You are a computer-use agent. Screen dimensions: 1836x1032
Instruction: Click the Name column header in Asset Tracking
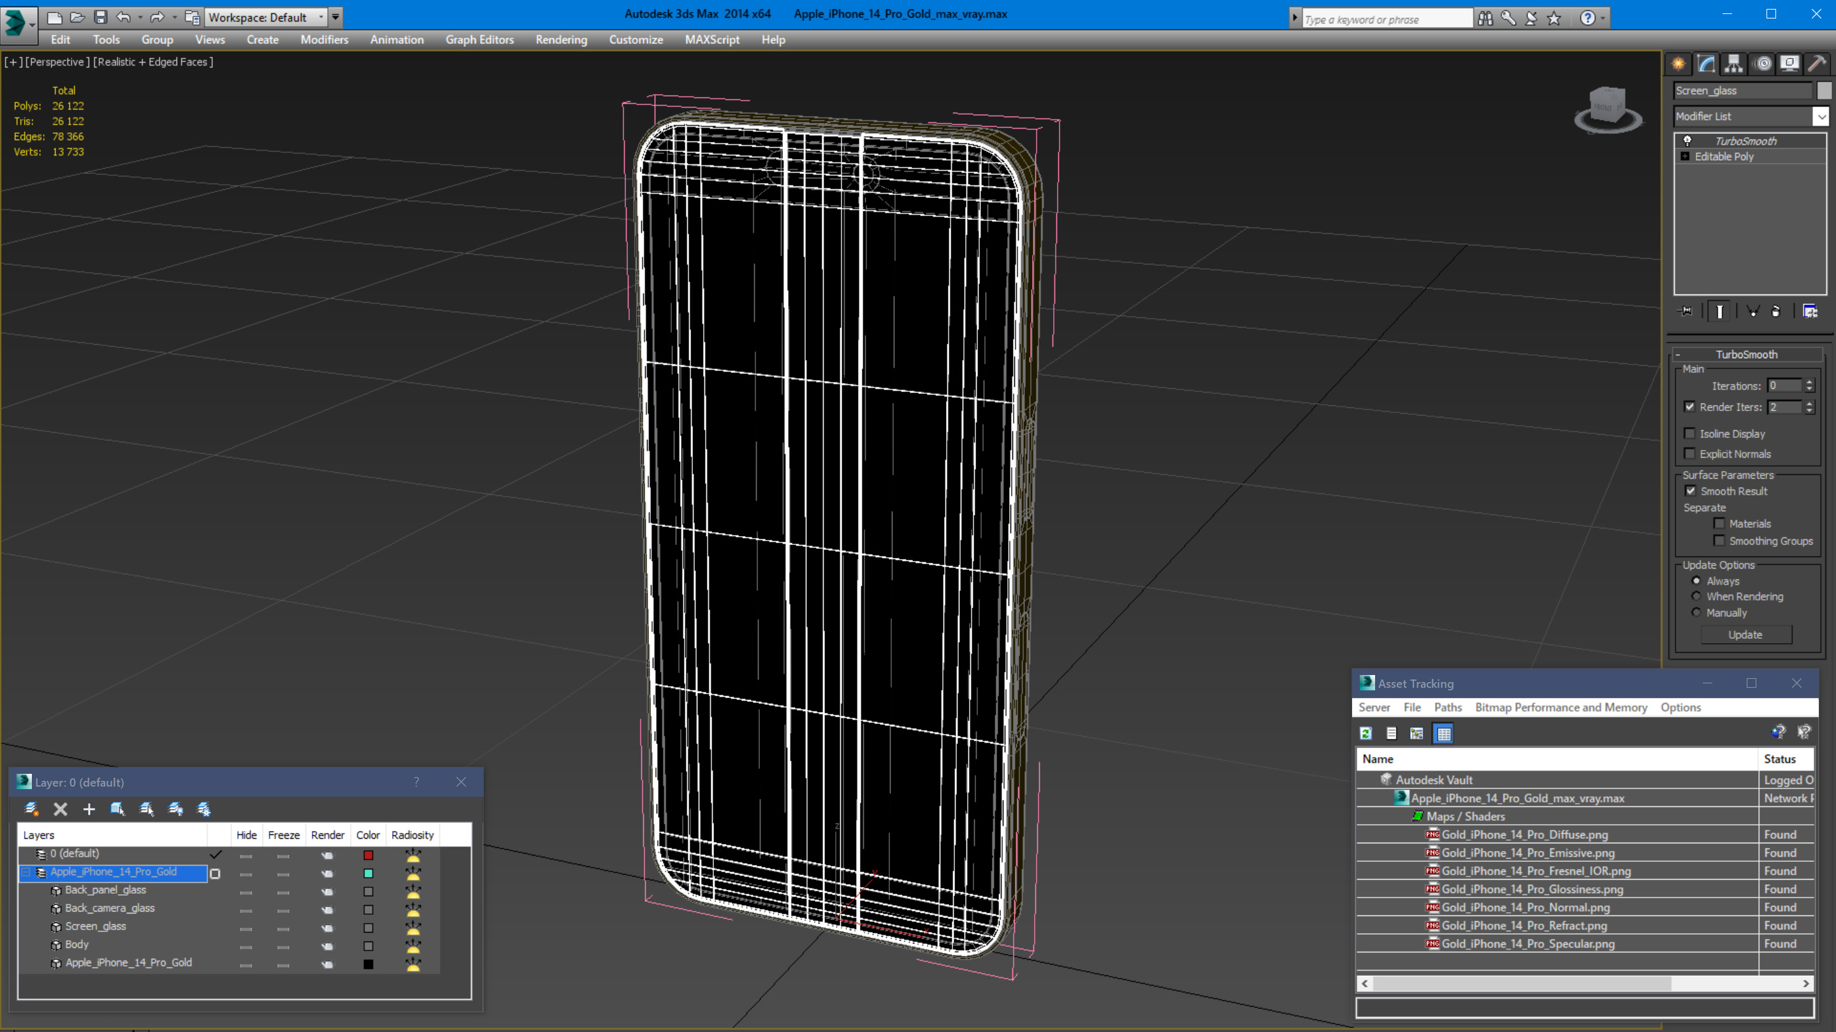coord(1557,759)
